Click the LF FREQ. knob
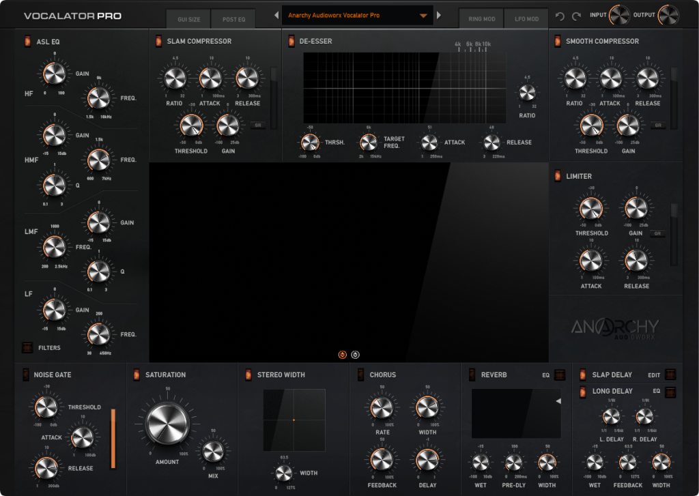This screenshot has width=699, height=496. 98,334
